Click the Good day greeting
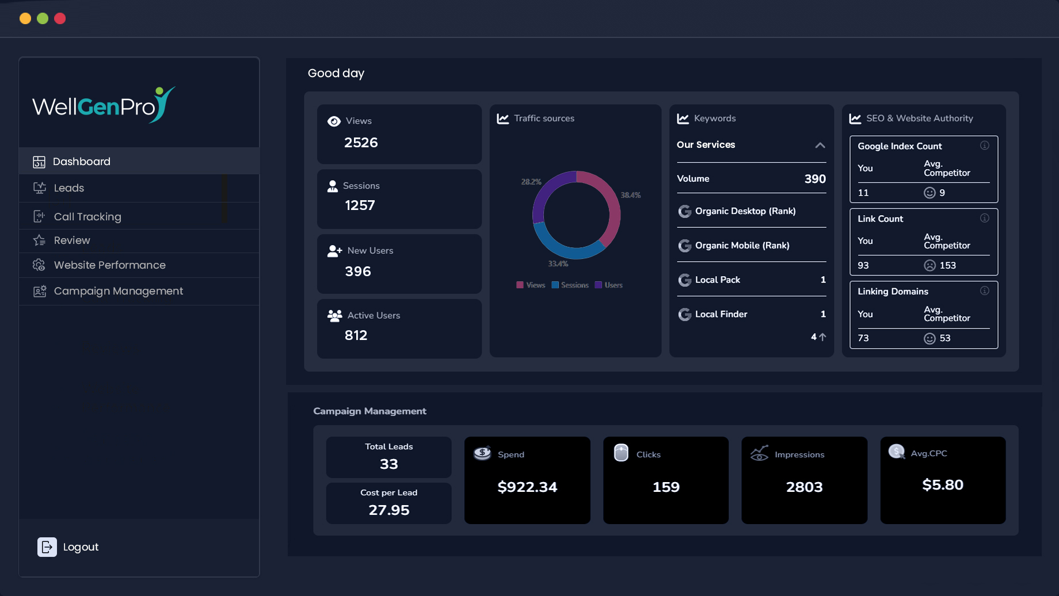 pos(336,73)
